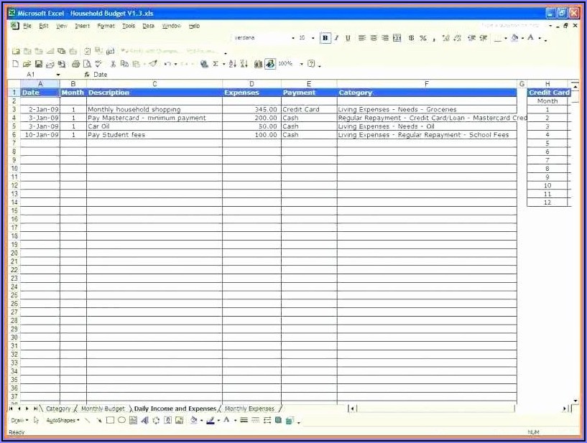Toggle Underline formatting button

click(x=348, y=38)
